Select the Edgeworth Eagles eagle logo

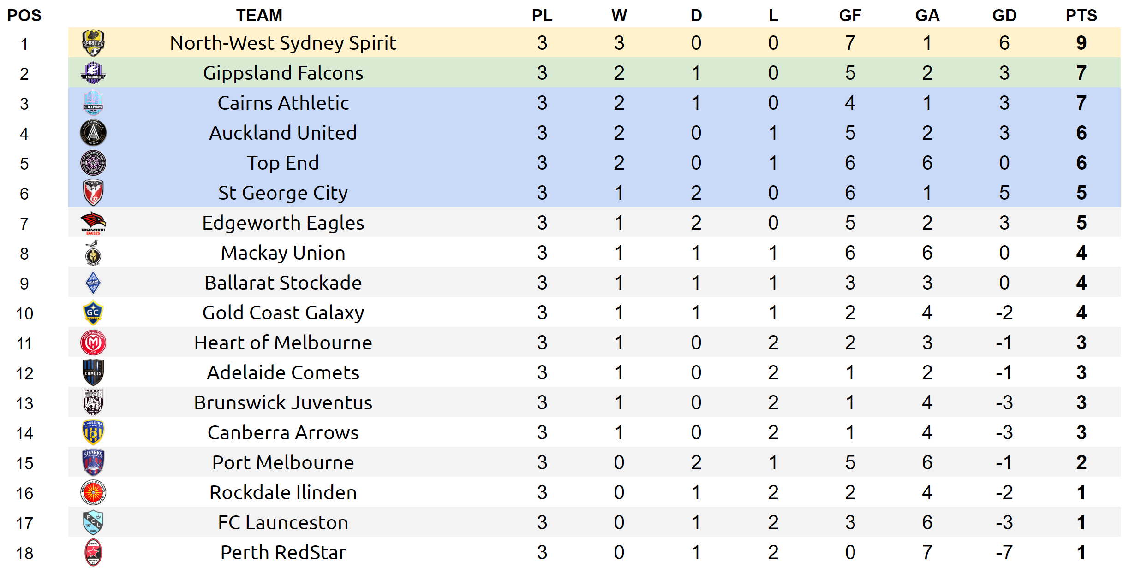point(93,223)
